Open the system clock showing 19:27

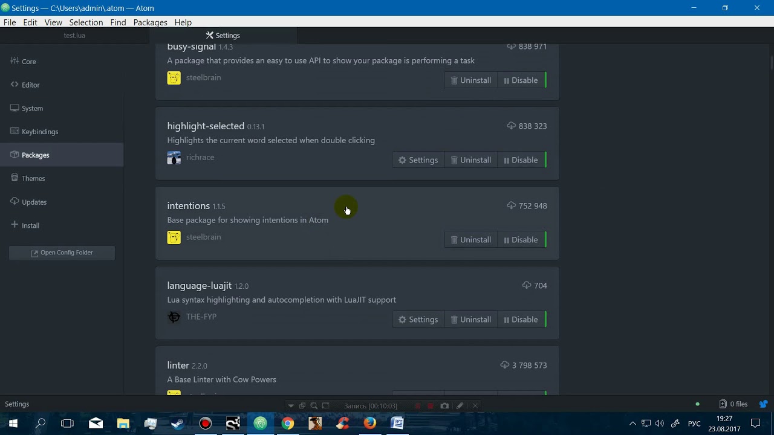coord(724,424)
